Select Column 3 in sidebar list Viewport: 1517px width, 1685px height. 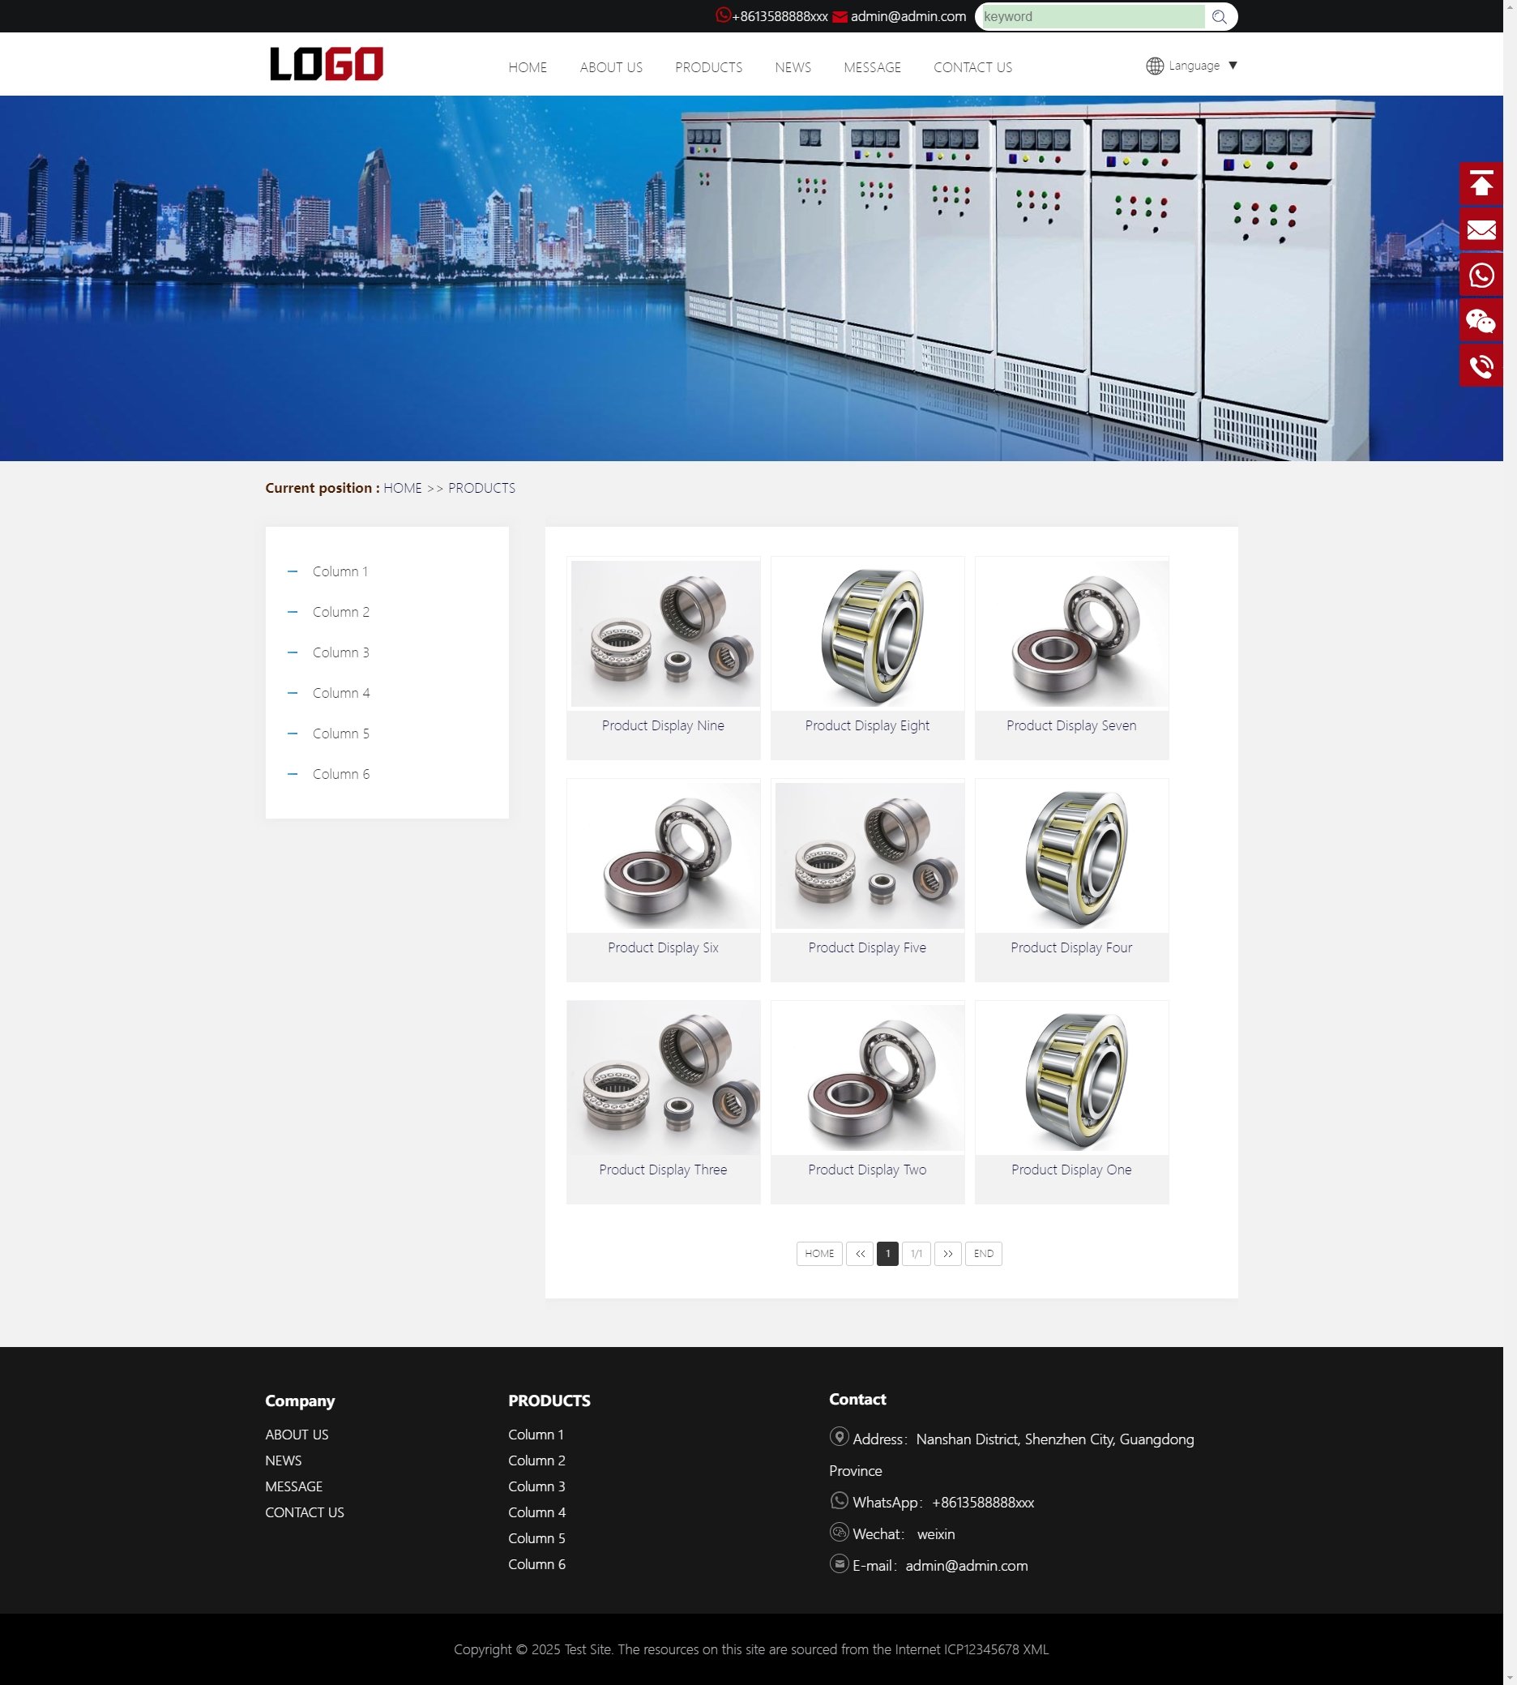[x=340, y=652]
